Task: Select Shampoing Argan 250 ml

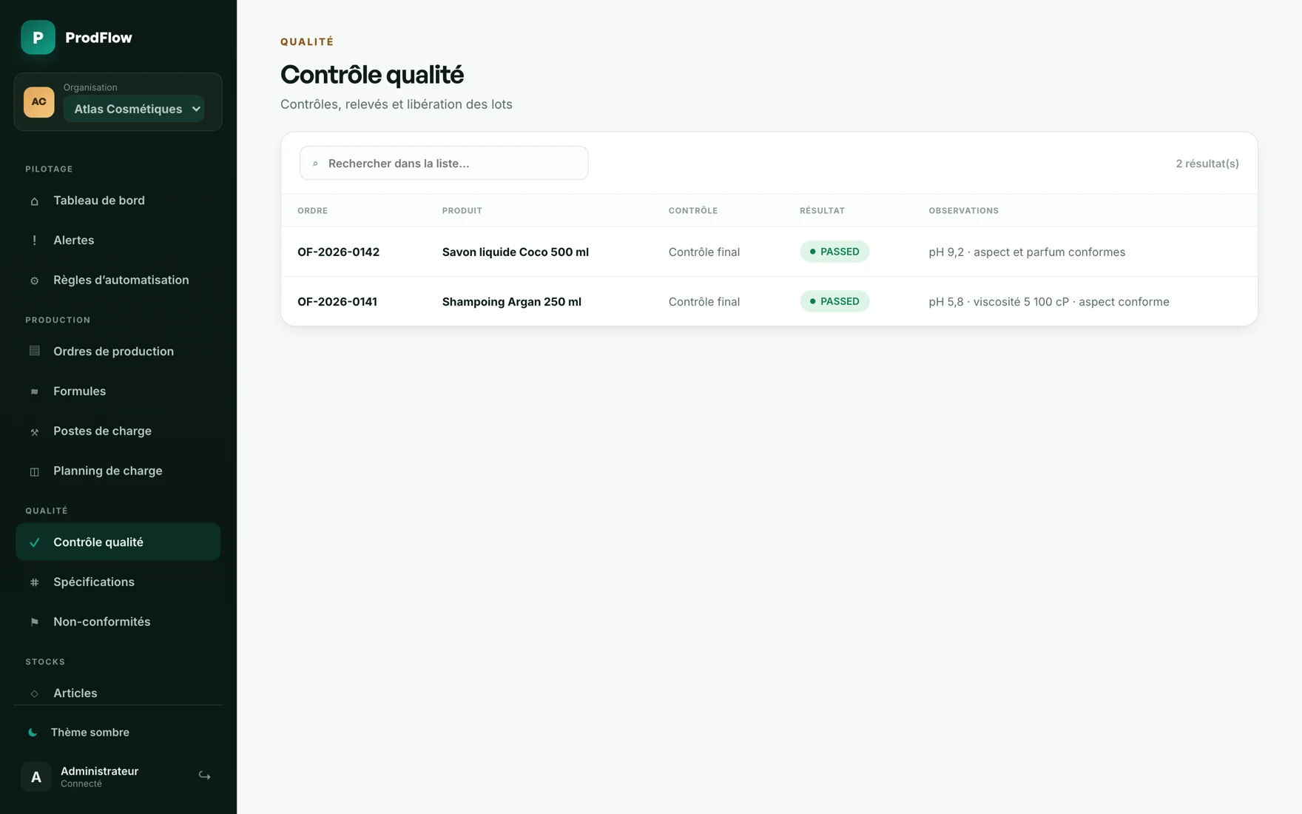Action: [x=512, y=302]
